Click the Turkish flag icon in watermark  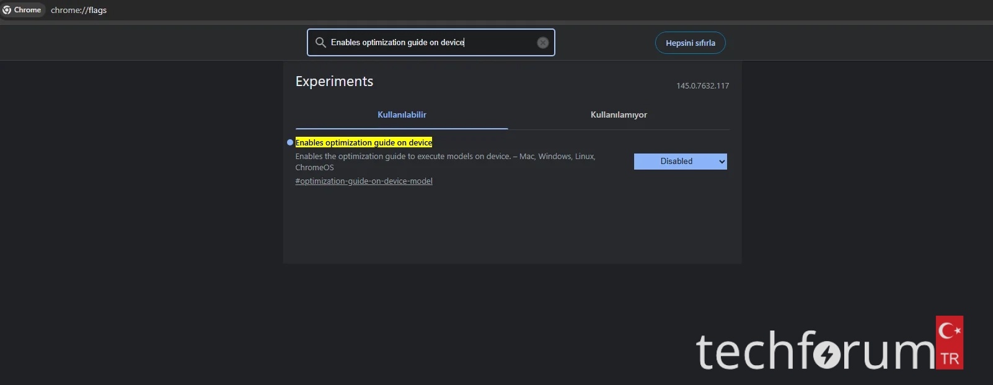949,331
